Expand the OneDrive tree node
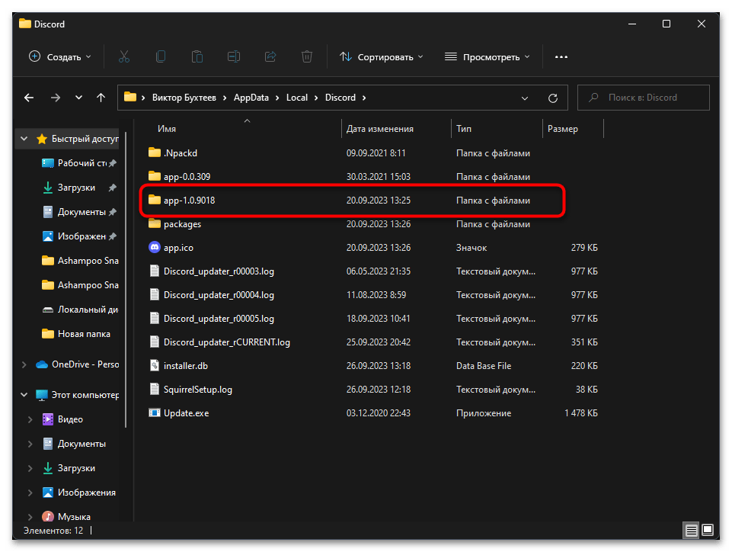The height and width of the screenshot is (552, 732). pyautogui.click(x=25, y=364)
